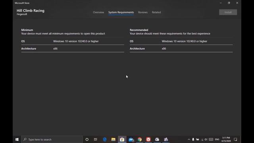Click the touch keyboard tray icon
Screen dimensions: 254x143
[x=211, y=139]
